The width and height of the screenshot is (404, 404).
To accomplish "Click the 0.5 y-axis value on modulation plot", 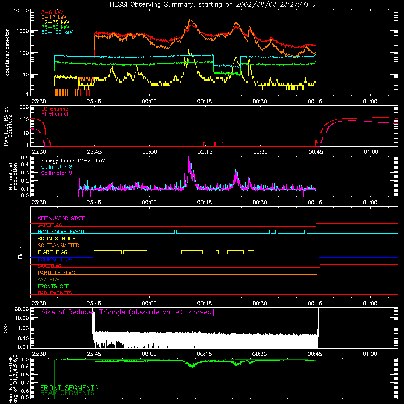I will pos(25,157).
